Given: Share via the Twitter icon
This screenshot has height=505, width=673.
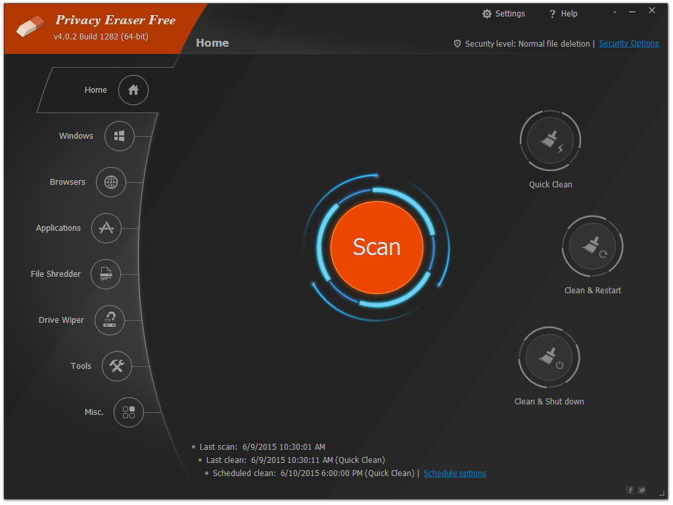Looking at the screenshot, I should [642, 490].
